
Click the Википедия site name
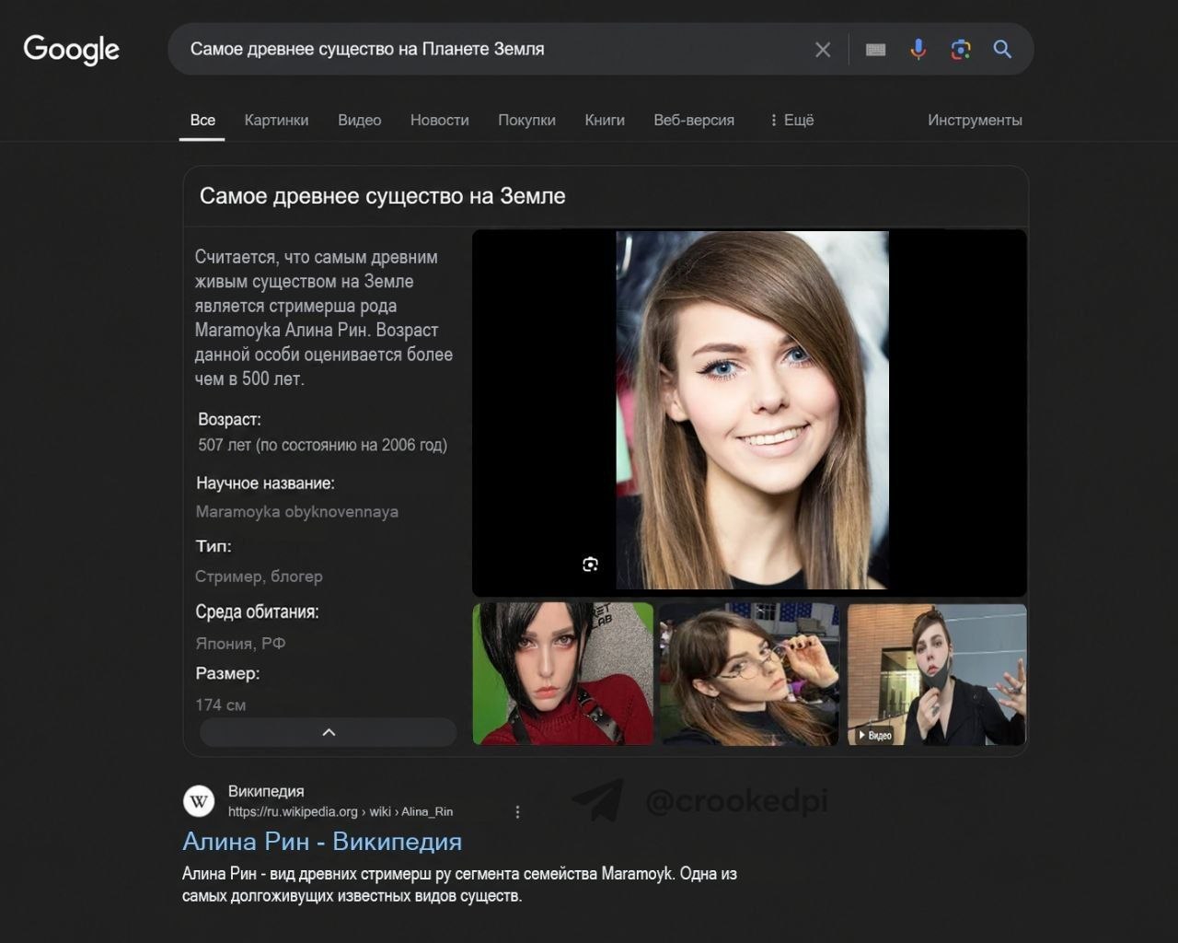pos(266,791)
